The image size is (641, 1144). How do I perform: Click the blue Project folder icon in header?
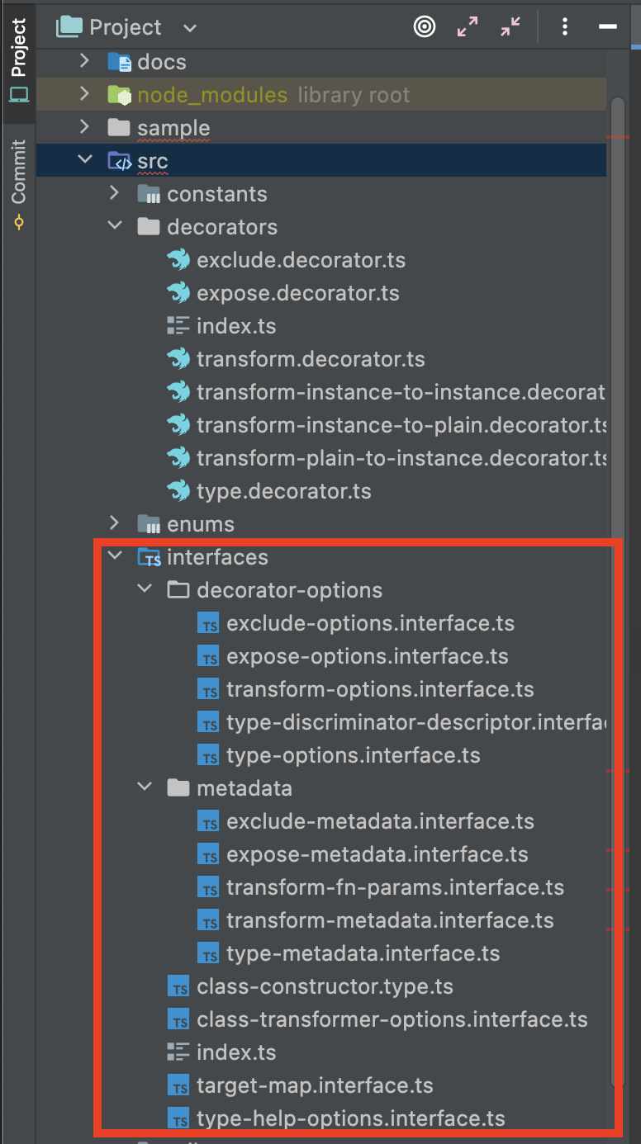tap(68, 26)
